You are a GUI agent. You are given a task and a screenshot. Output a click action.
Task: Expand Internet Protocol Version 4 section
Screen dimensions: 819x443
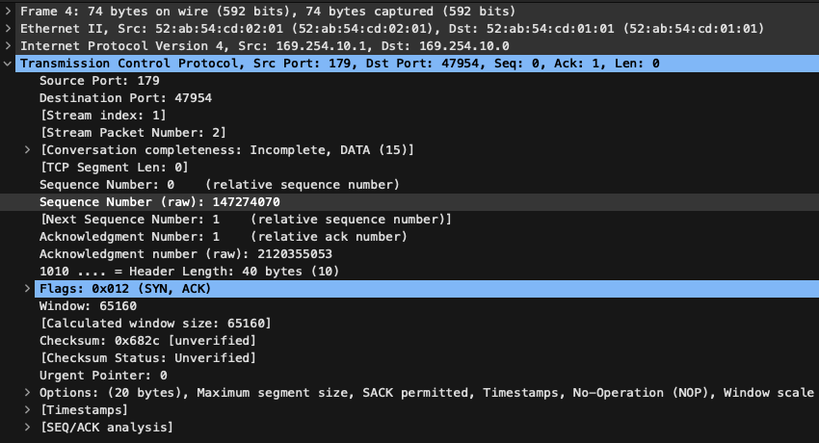click(8, 46)
